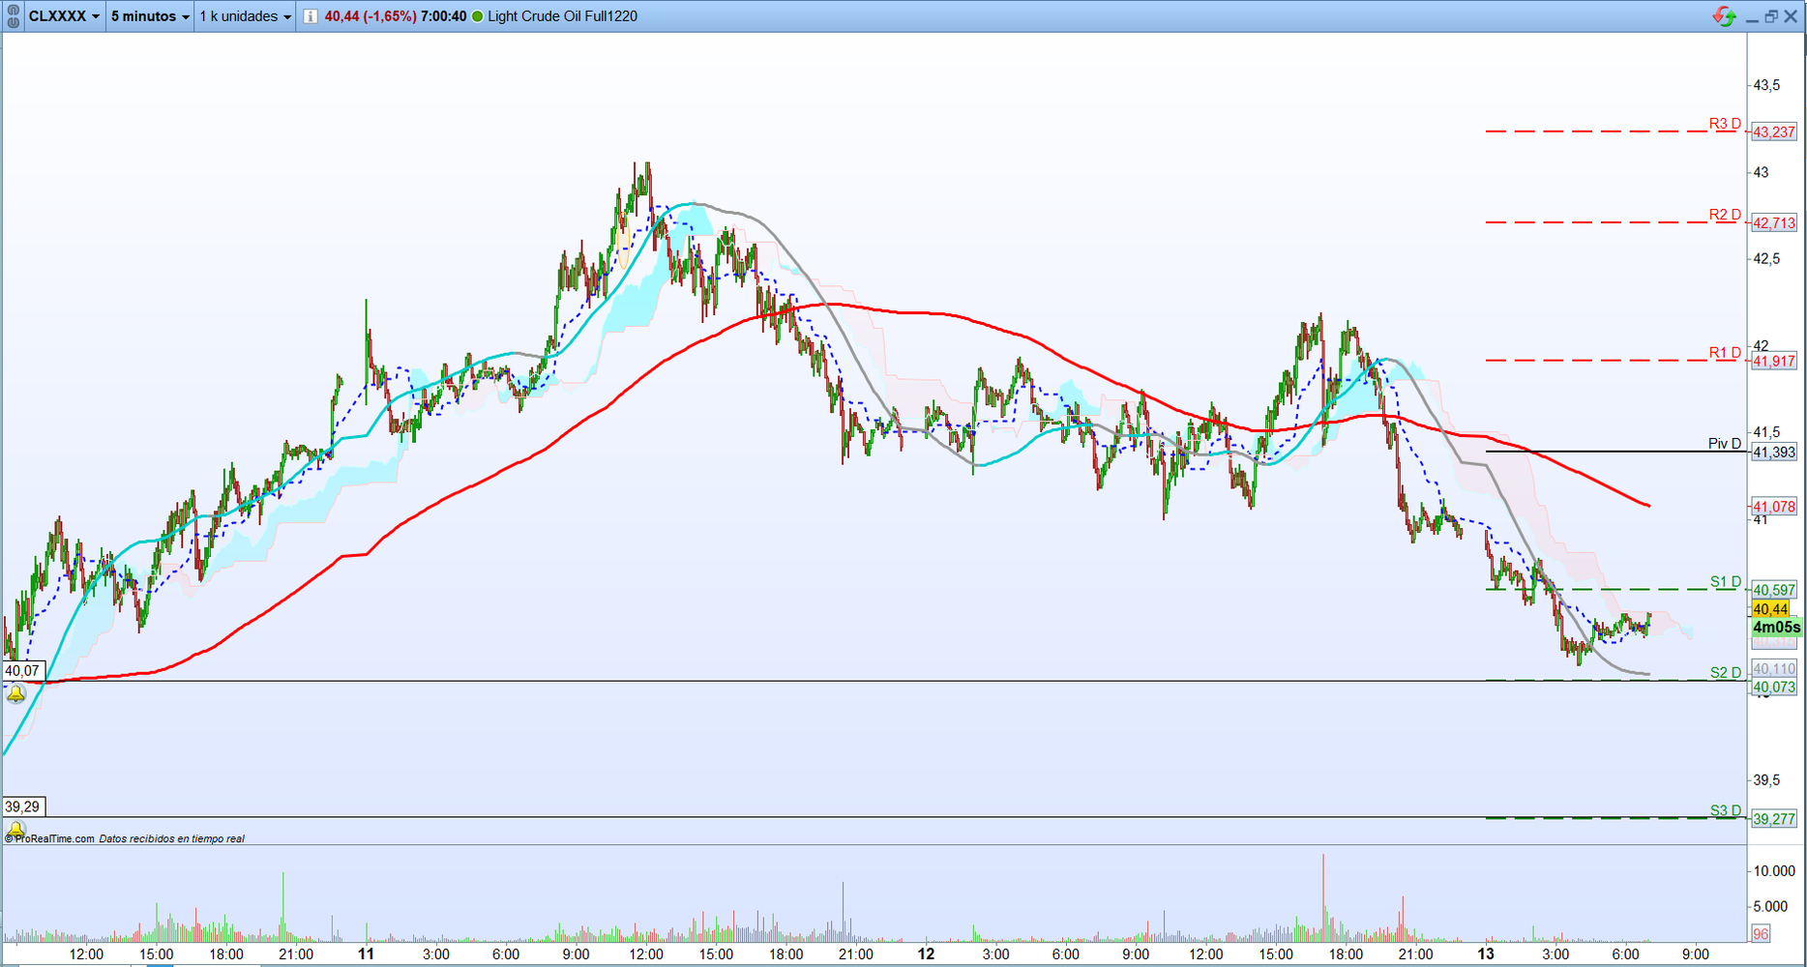Click the date marker 11 on time axis
The width and height of the screenshot is (1807, 967).
pos(366,953)
